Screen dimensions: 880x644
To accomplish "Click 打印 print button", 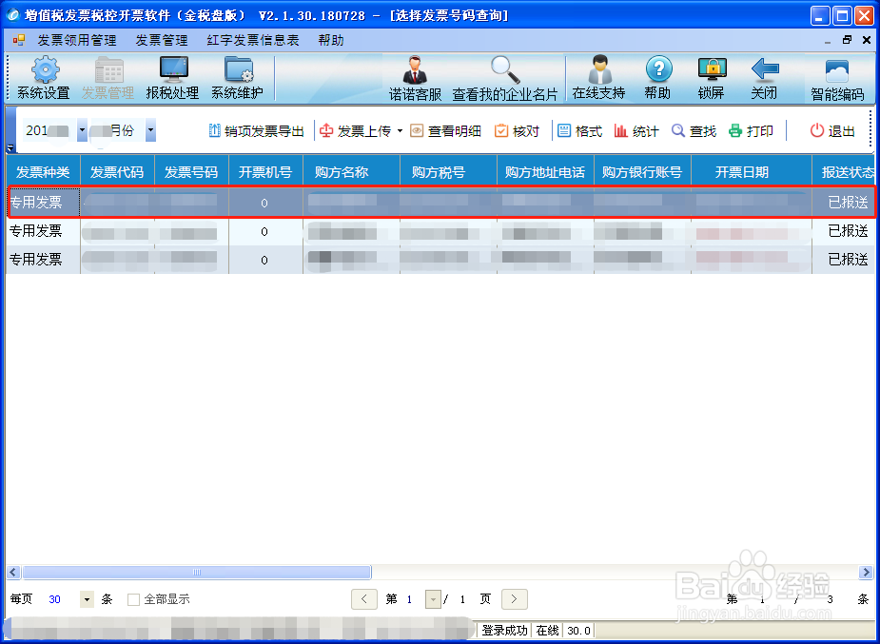I will (x=751, y=131).
